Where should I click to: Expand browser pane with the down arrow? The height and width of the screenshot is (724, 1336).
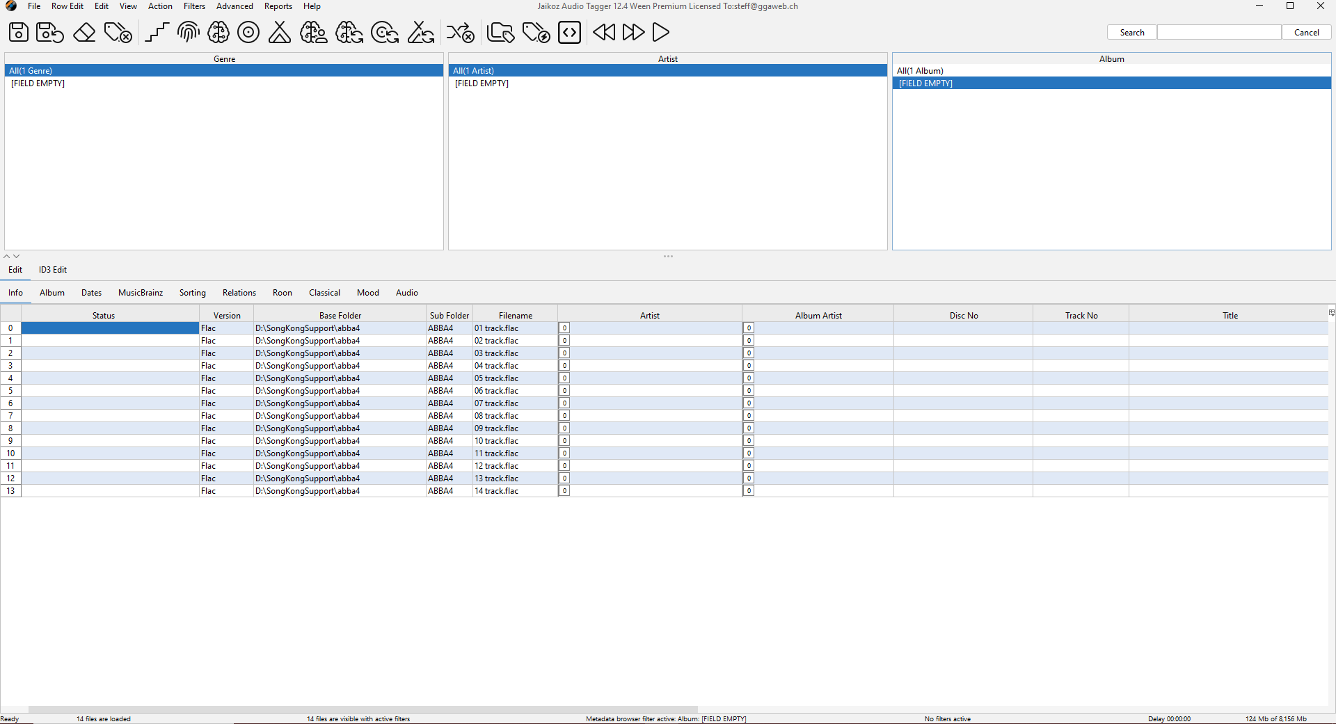point(17,257)
